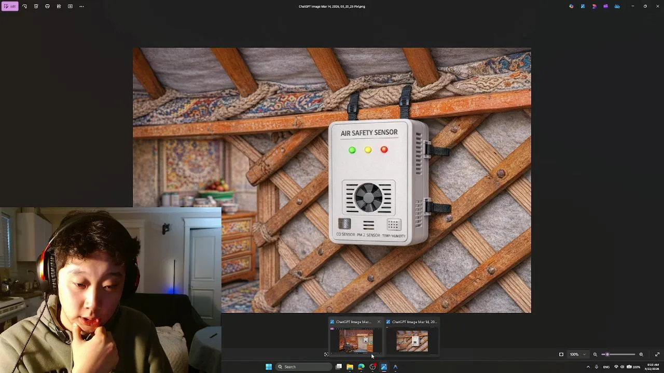This screenshot has width=664, height=373.
Task: Click the battery 100% indicator
Action: tap(633, 367)
